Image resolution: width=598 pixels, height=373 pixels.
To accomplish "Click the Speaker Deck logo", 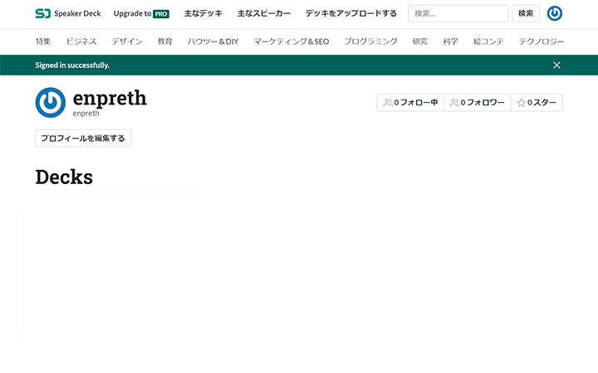I will (x=68, y=14).
